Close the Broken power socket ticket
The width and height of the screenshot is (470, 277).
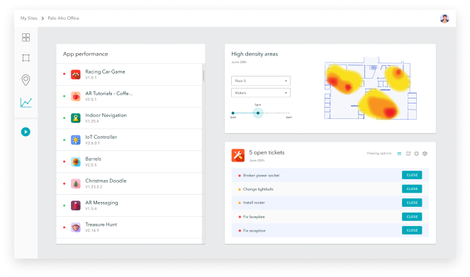412,175
